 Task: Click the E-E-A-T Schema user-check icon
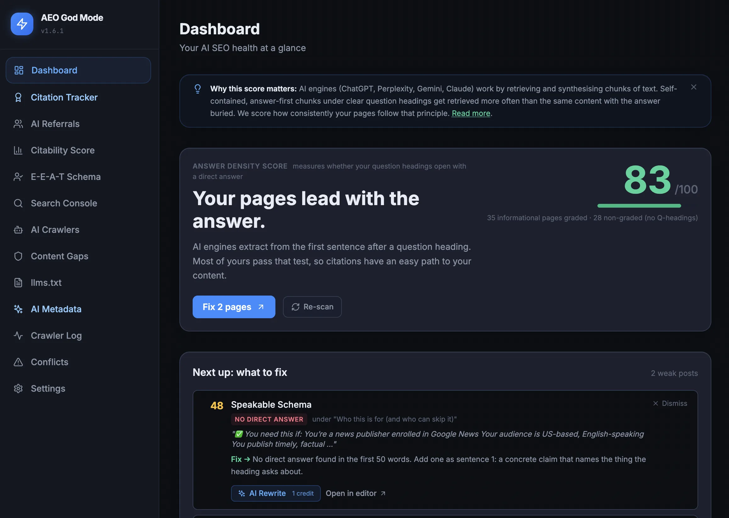click(x=18, y=177)
